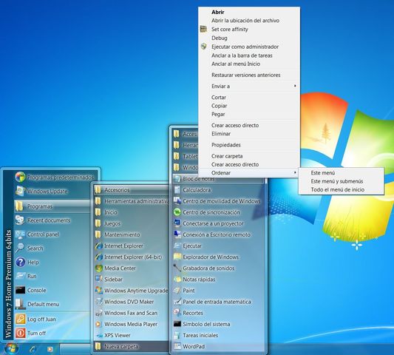The image size is (394, 355).
Task: Open Conectarse a un proyector
Action: tap(218, 223)
